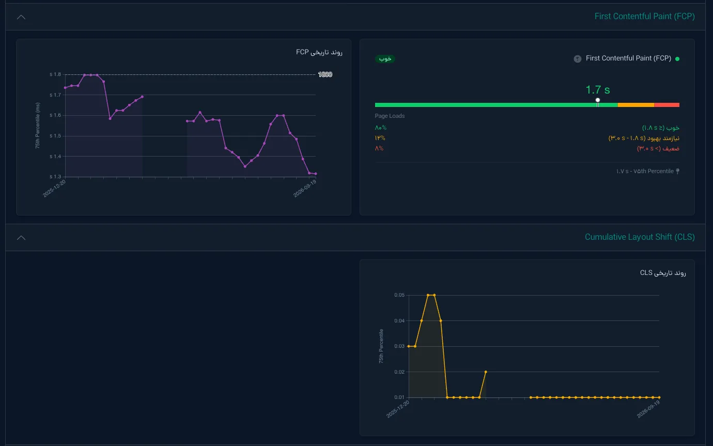
Task: Click the orange 'نیازمند بهبود' legend row
Action: pyautogui.click(x=644, y=138)
